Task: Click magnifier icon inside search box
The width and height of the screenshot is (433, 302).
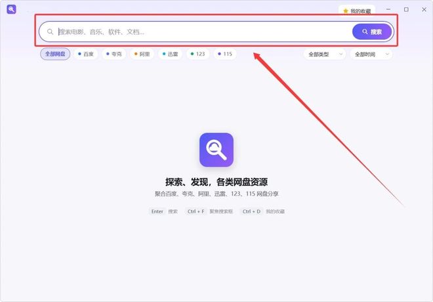Action: [50, 32]
